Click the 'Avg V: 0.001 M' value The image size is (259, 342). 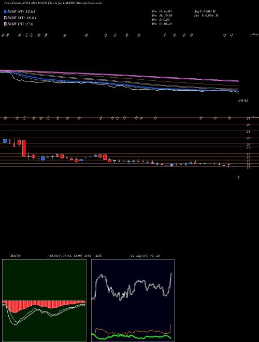tap(205, 11)
